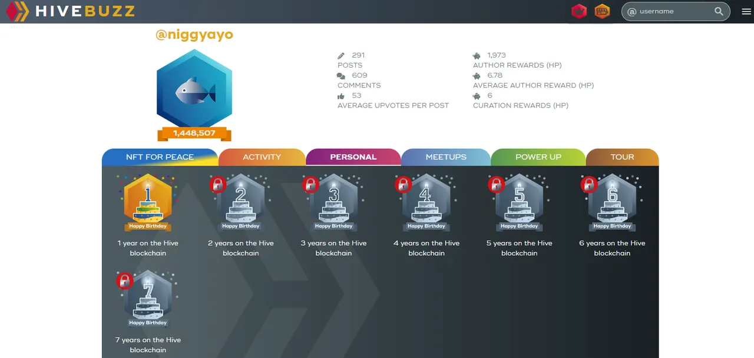Click the COMMENTS stat label
Image resolution: width=754 pixels, height=358 pixels.
[359, 85]
